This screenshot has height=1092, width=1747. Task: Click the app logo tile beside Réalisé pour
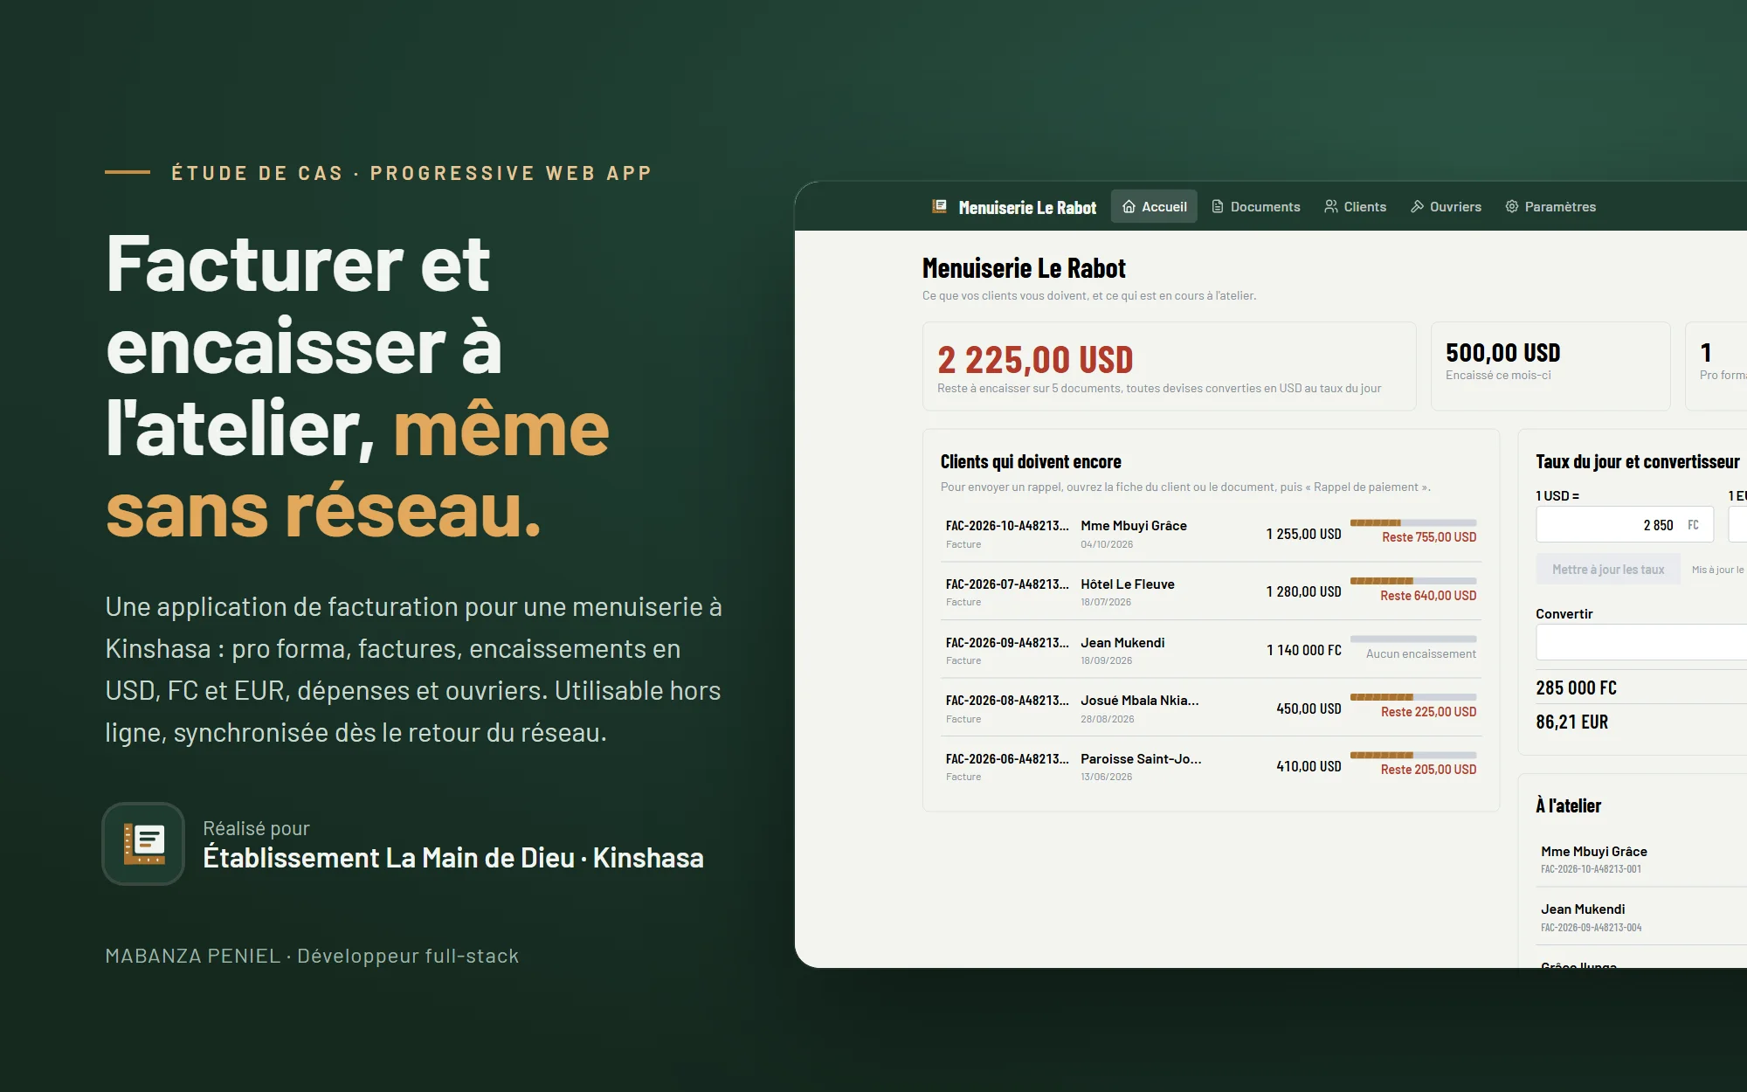point(143,844)
